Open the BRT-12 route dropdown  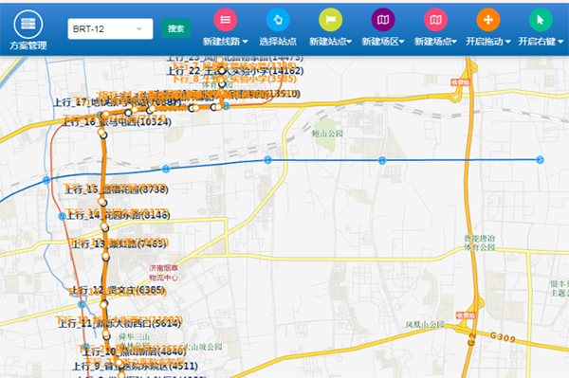pyautogui.click(x=110, y=28)
